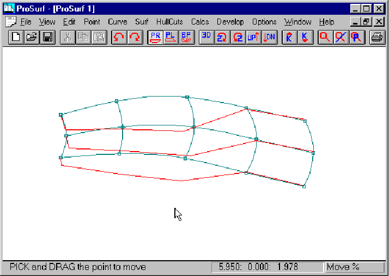
Task: Close the inner ProSurf 1 document
Action: click(379, 22)
